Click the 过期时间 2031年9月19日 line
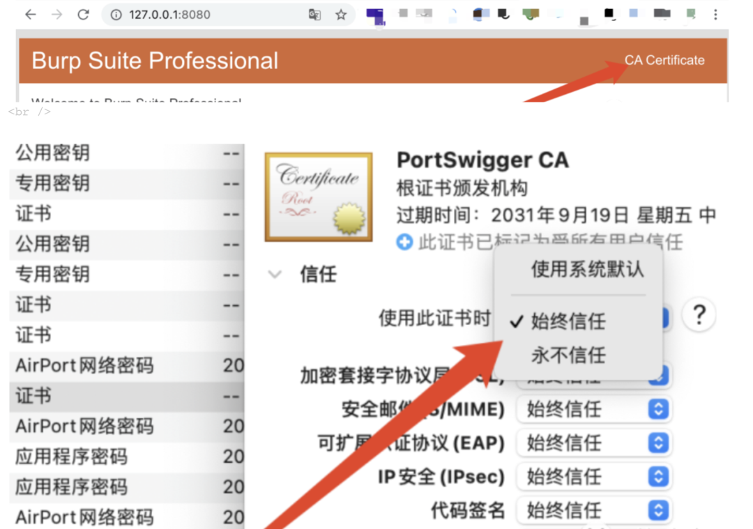Viewport: 753px width, 529px height. coord(556,215)
